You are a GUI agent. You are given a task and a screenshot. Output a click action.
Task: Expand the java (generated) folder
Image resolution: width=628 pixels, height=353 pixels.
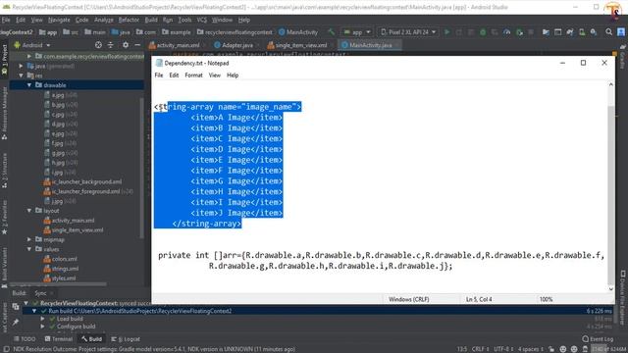21,66
